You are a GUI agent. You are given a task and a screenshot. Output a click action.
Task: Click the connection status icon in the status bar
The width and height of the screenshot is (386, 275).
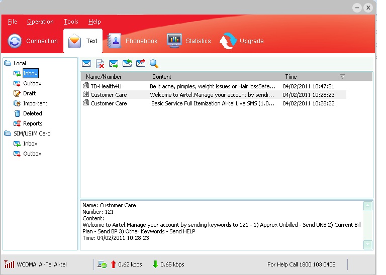point(102,264)
